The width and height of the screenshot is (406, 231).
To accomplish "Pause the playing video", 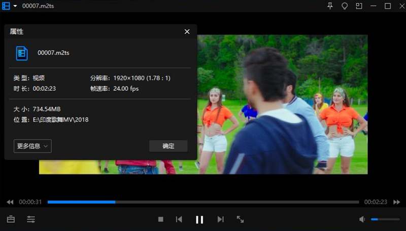I will tap(199, 219).
